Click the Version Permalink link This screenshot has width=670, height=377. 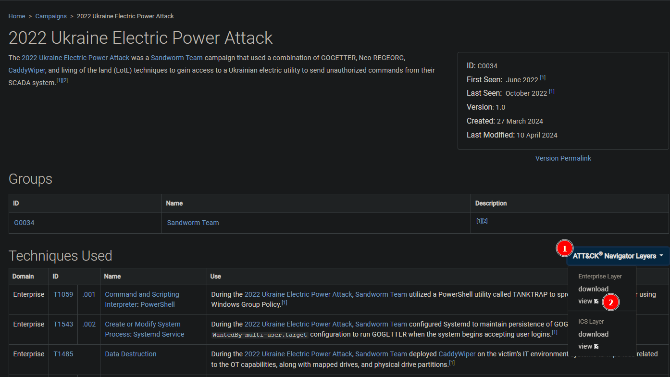tap(563, 158)
